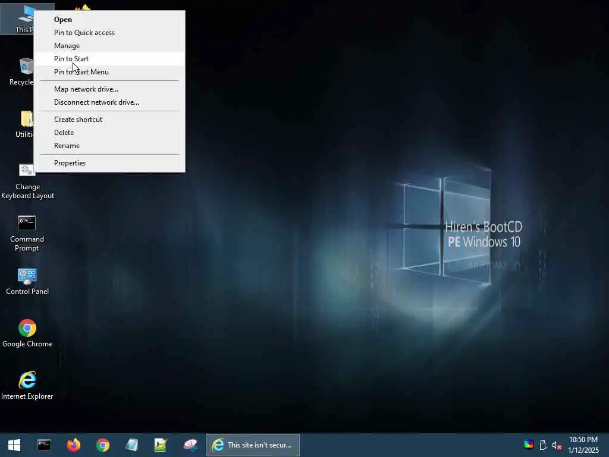609x457 pixels.
Task: Launch Chrome from the taskbar
Action: 103,445
